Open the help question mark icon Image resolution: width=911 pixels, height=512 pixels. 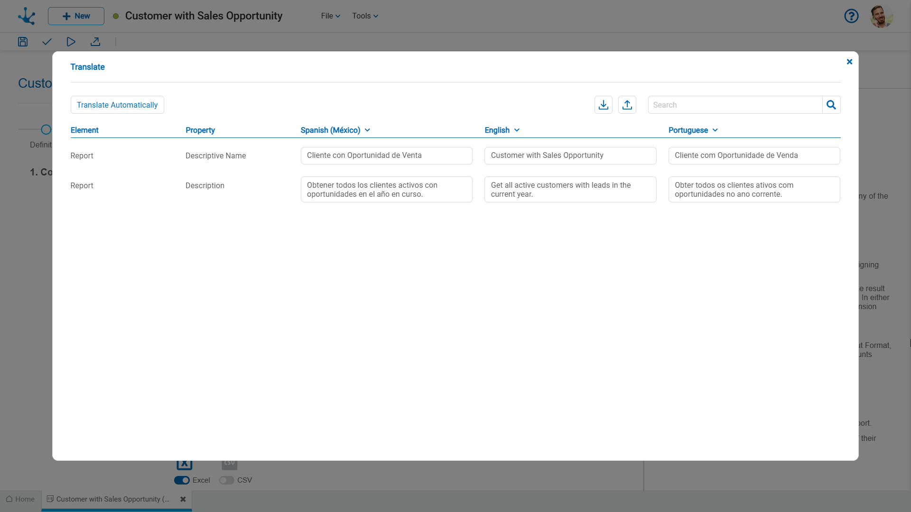851,16
